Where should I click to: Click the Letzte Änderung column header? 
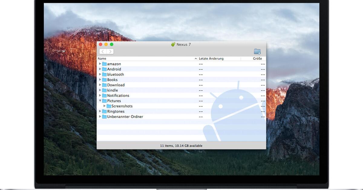(x=211, y=58)
